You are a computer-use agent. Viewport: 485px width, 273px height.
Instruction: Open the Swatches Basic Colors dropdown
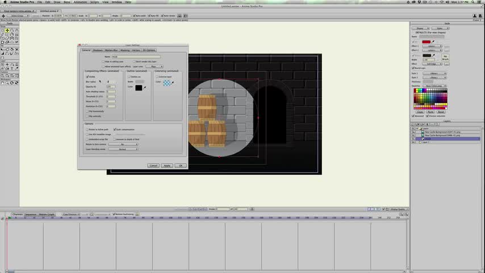coord(436,85)
